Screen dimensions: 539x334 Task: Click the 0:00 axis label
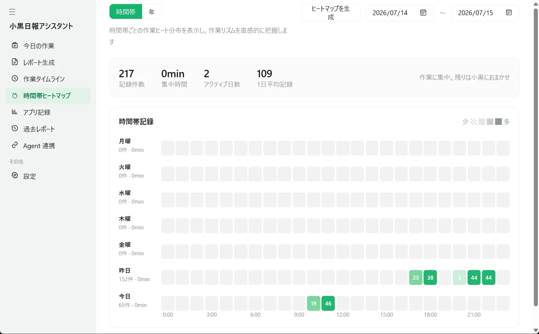pos(168,315)
